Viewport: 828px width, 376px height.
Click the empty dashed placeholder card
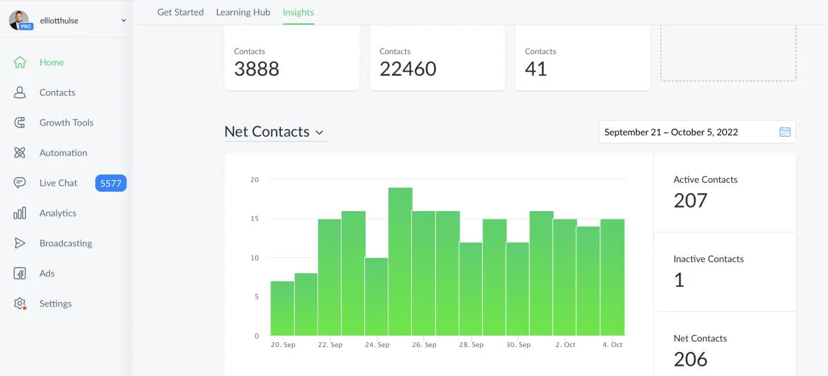[729, 54]
